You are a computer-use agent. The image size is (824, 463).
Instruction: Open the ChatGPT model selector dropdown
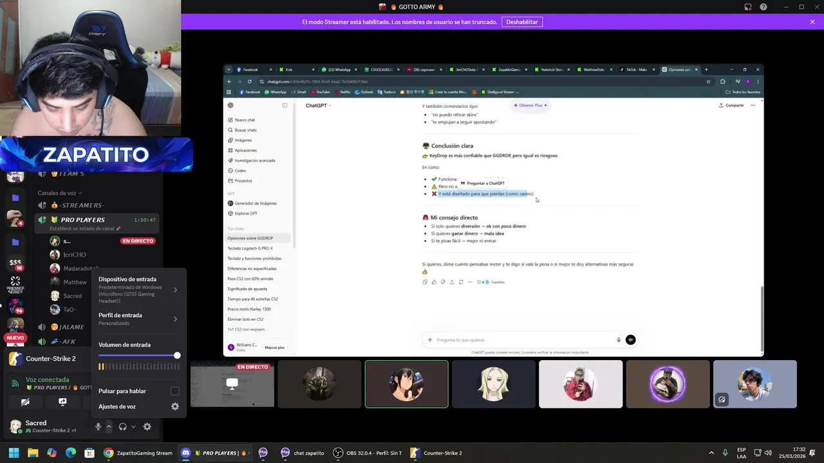(319, 105)
